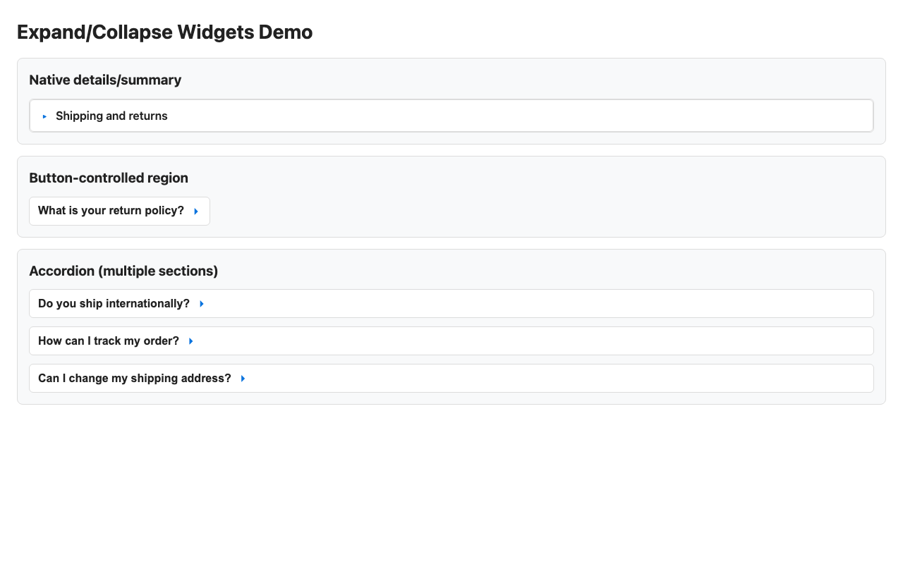Click the arrow icon on "Do you ship internationally?"
Image resolution: width=903 pixels, height=564 pixels.
click(201, 303)
